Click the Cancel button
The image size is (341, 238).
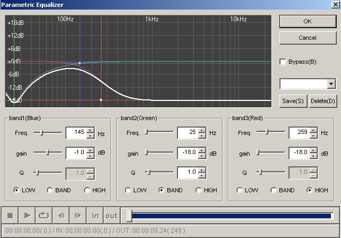[308, 38]
